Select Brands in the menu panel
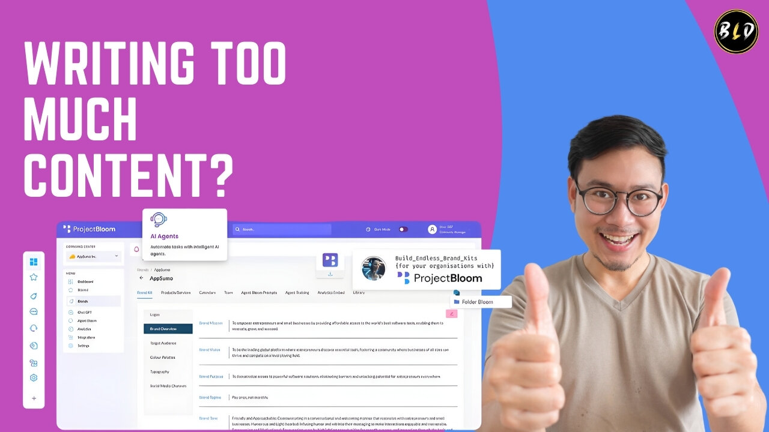769x432 pixels. 93,301
